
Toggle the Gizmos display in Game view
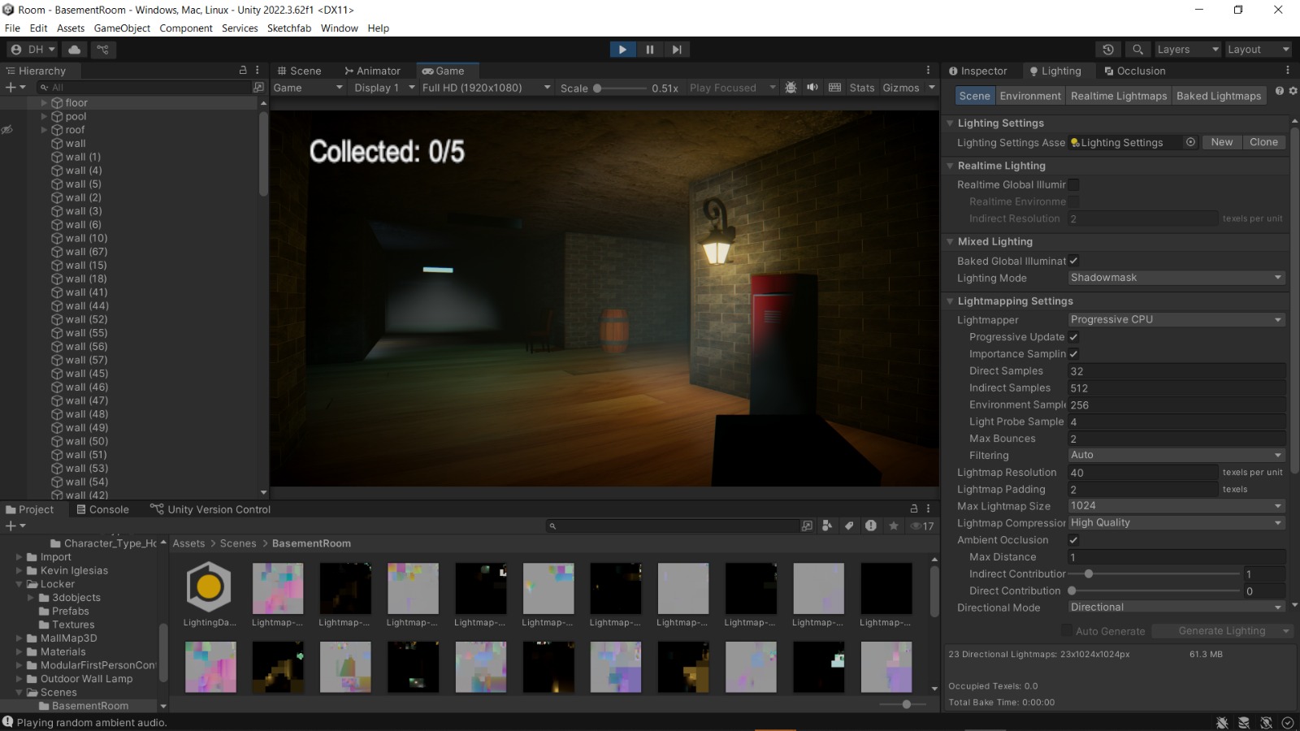tap(902, 87)
